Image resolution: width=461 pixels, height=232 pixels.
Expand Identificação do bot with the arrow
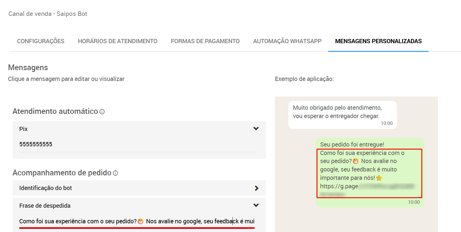click(x=256, y=188)
